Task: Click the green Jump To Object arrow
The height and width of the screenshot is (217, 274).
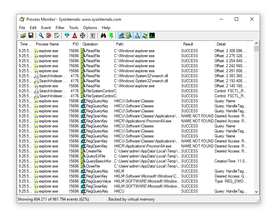Action: pos(111,36)
